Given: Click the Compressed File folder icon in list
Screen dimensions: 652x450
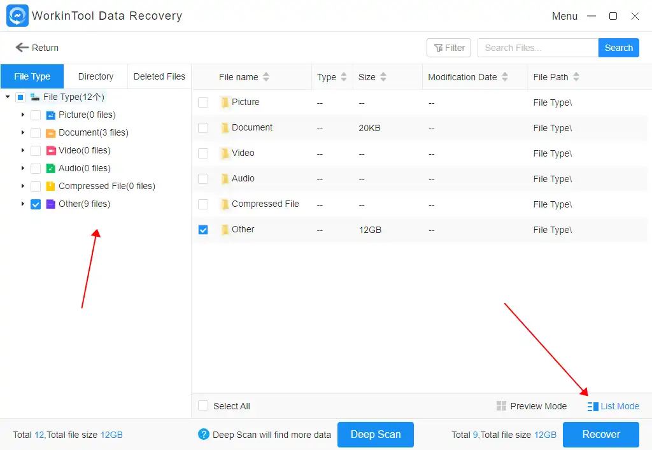Looking at the screenshot, I should (225, 204).
